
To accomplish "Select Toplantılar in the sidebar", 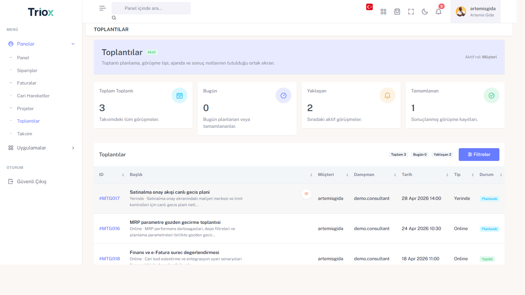I will click(x=28, y=121).
